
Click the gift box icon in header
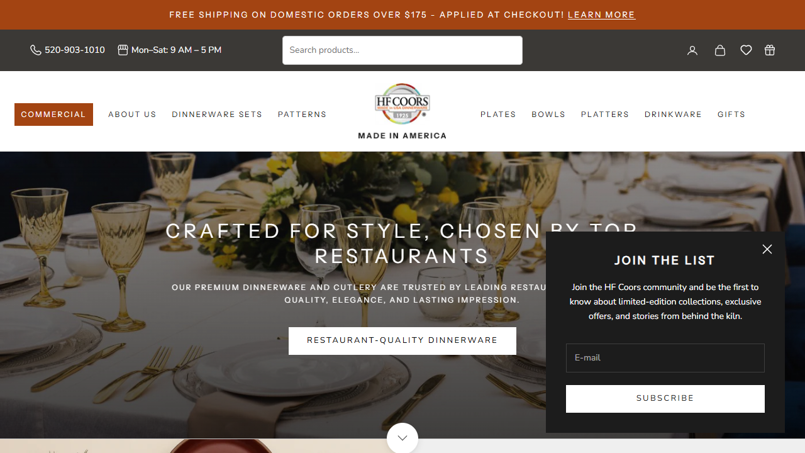point(770,50)
